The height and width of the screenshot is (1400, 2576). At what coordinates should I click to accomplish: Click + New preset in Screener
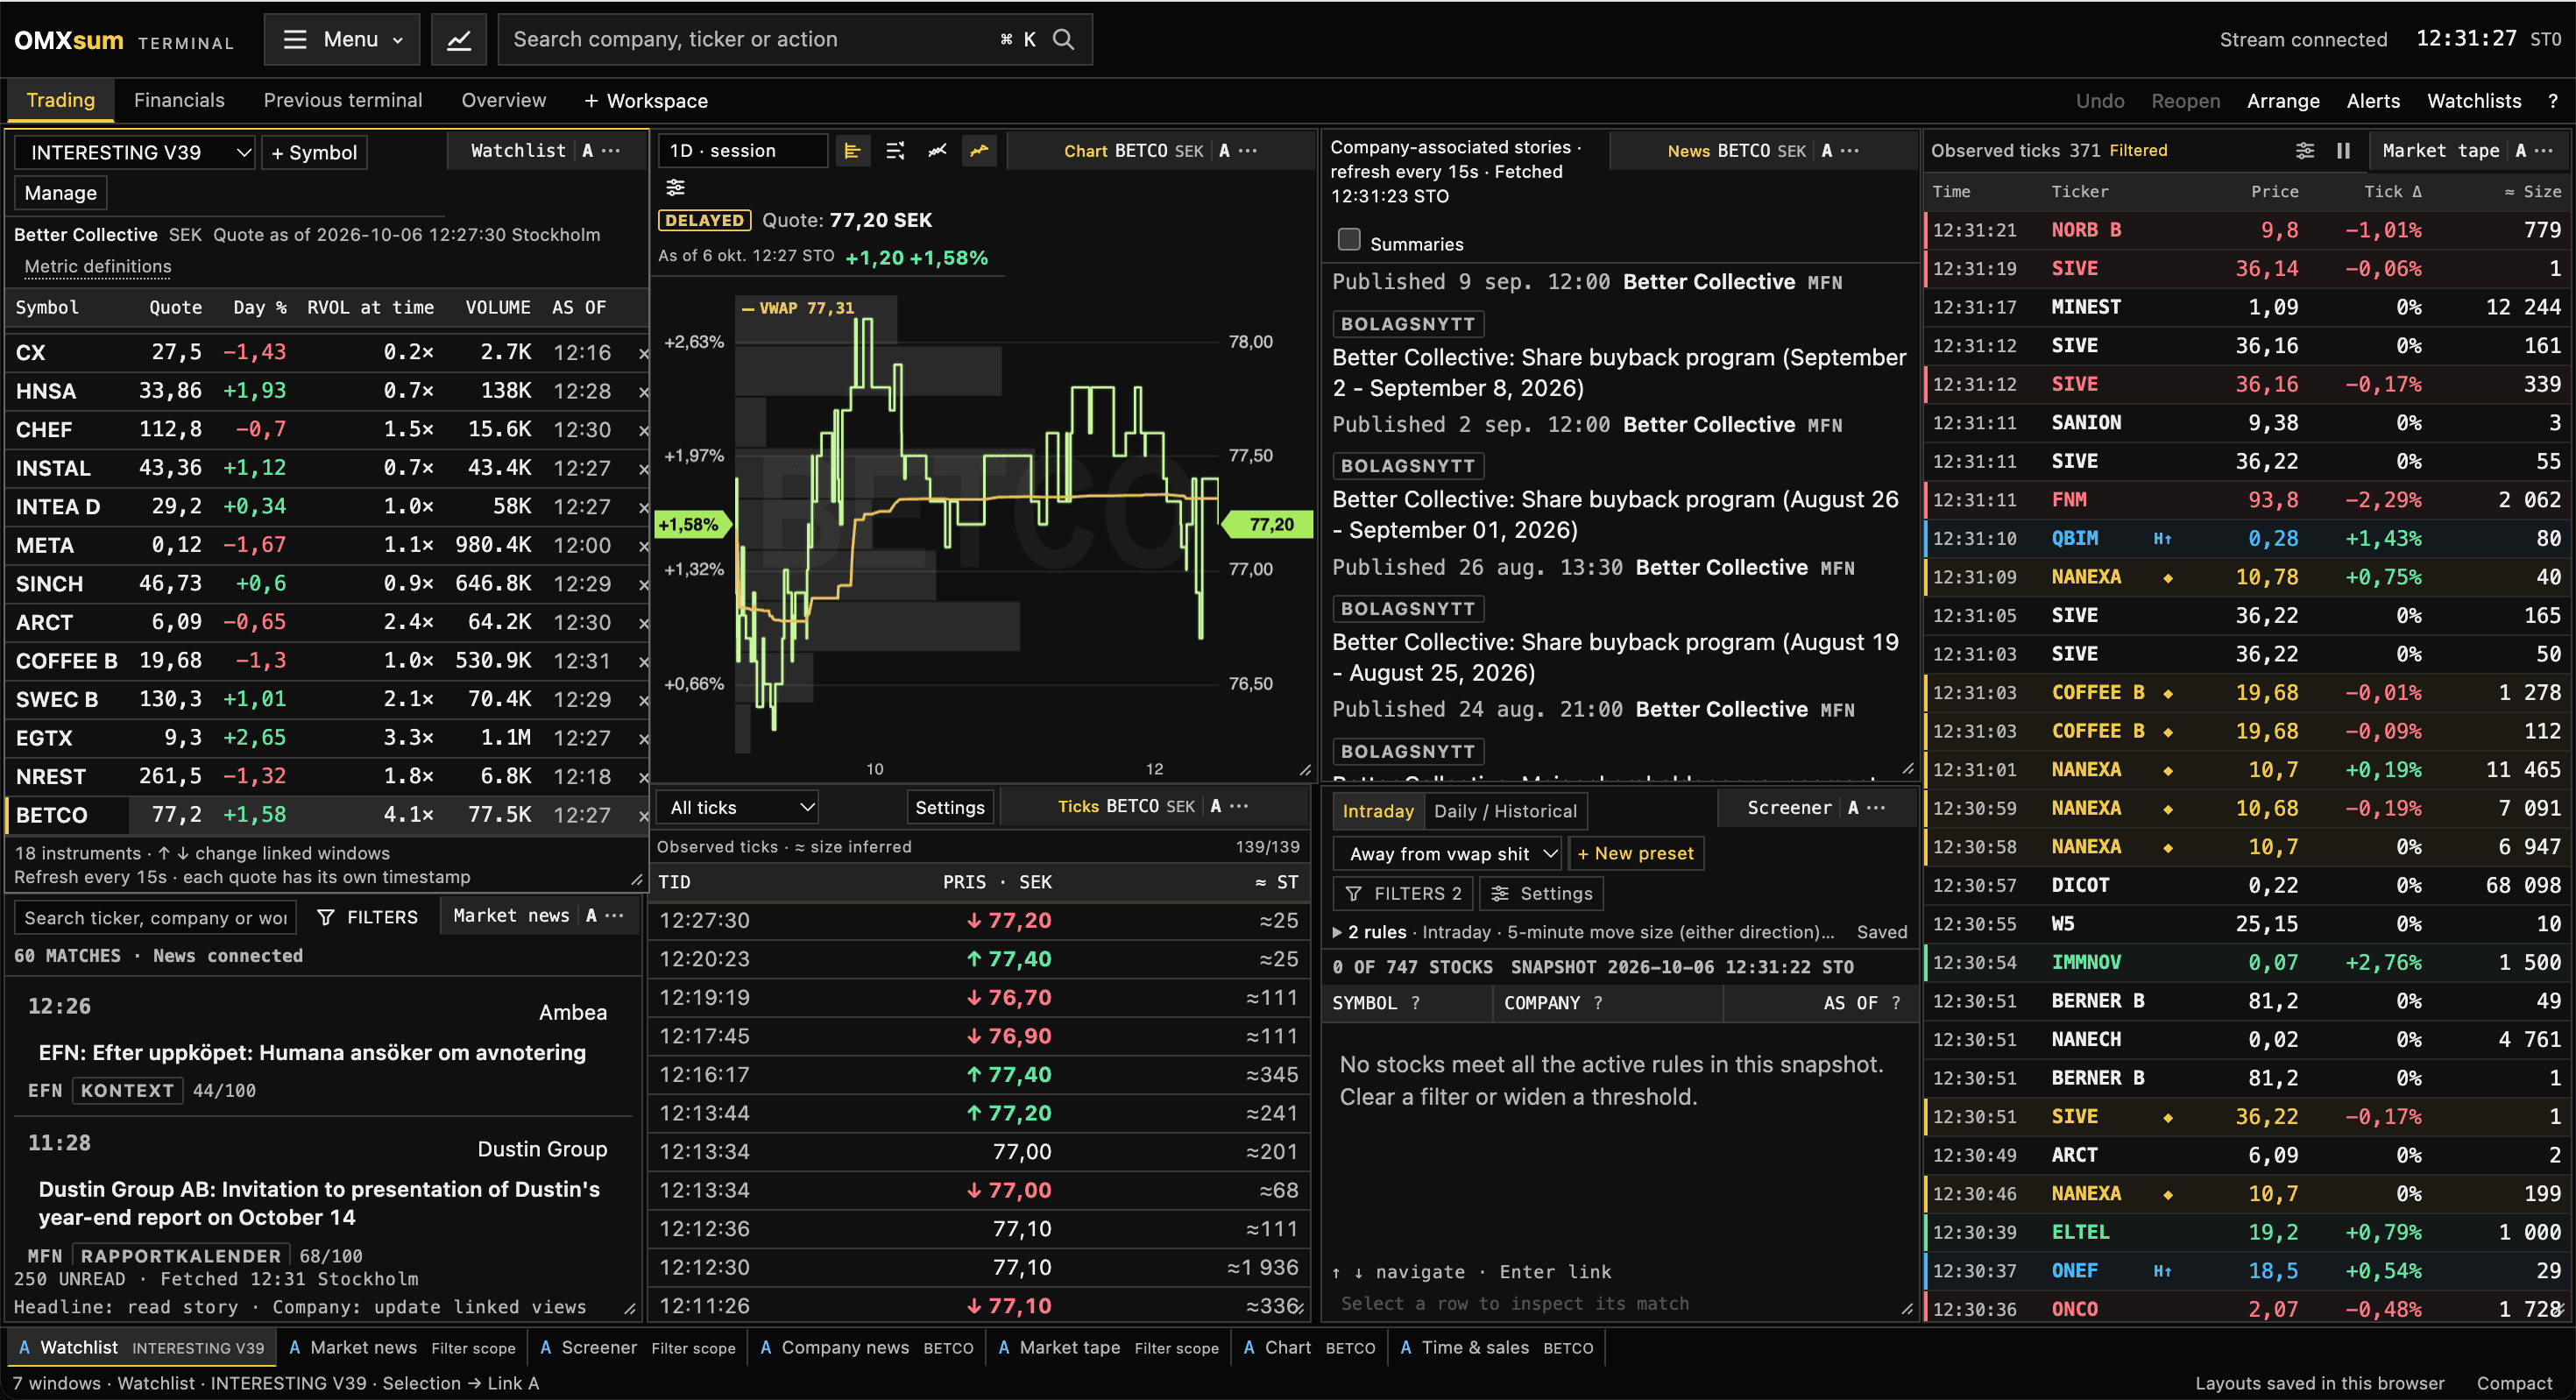[x=1635, y=853]
